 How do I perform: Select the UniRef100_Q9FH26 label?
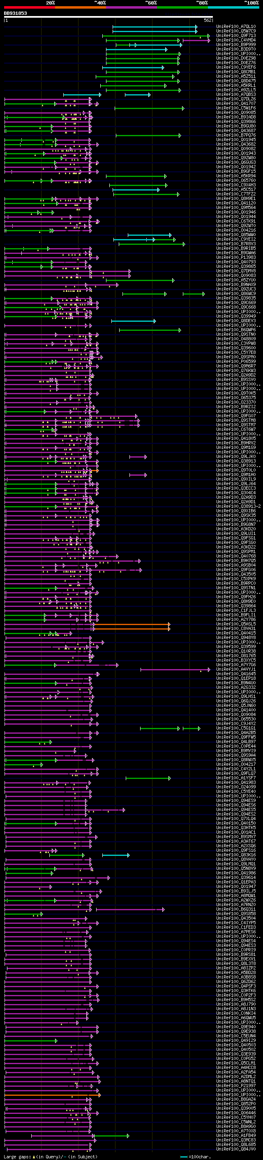(x=236, y=597)
